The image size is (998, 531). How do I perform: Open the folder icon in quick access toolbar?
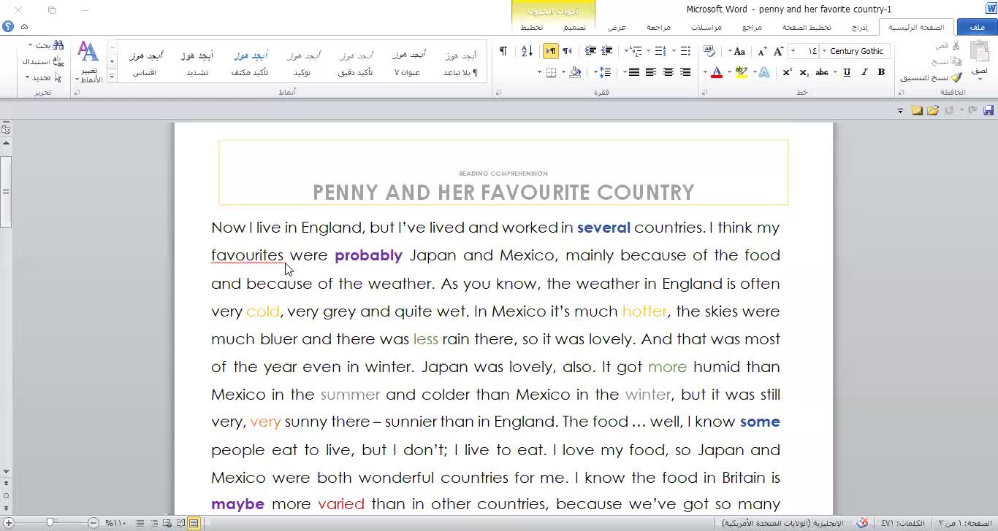point(933,110)
